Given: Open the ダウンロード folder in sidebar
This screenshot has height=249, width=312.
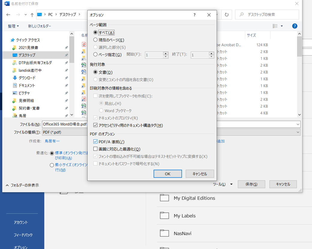Looking at the screenshot, I should [x=27, y=78].
